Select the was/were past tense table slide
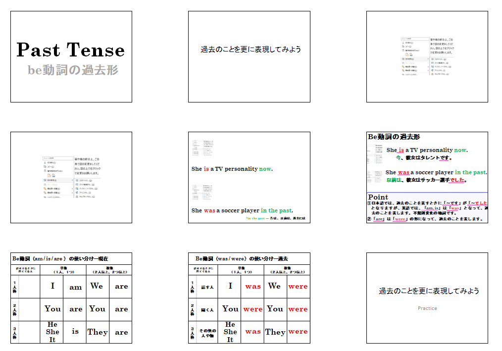The height and width of the screenshot is (351, 502). pos(249,298)
